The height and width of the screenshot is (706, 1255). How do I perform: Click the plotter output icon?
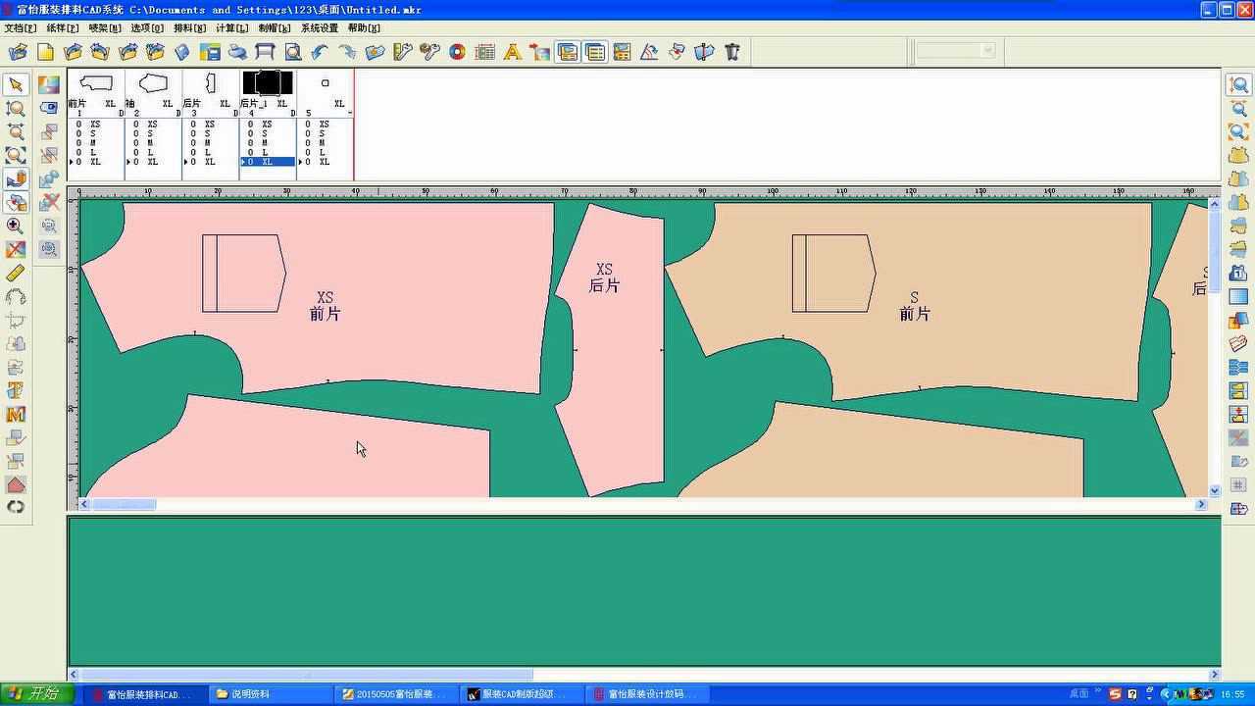[x=265, y=52]
